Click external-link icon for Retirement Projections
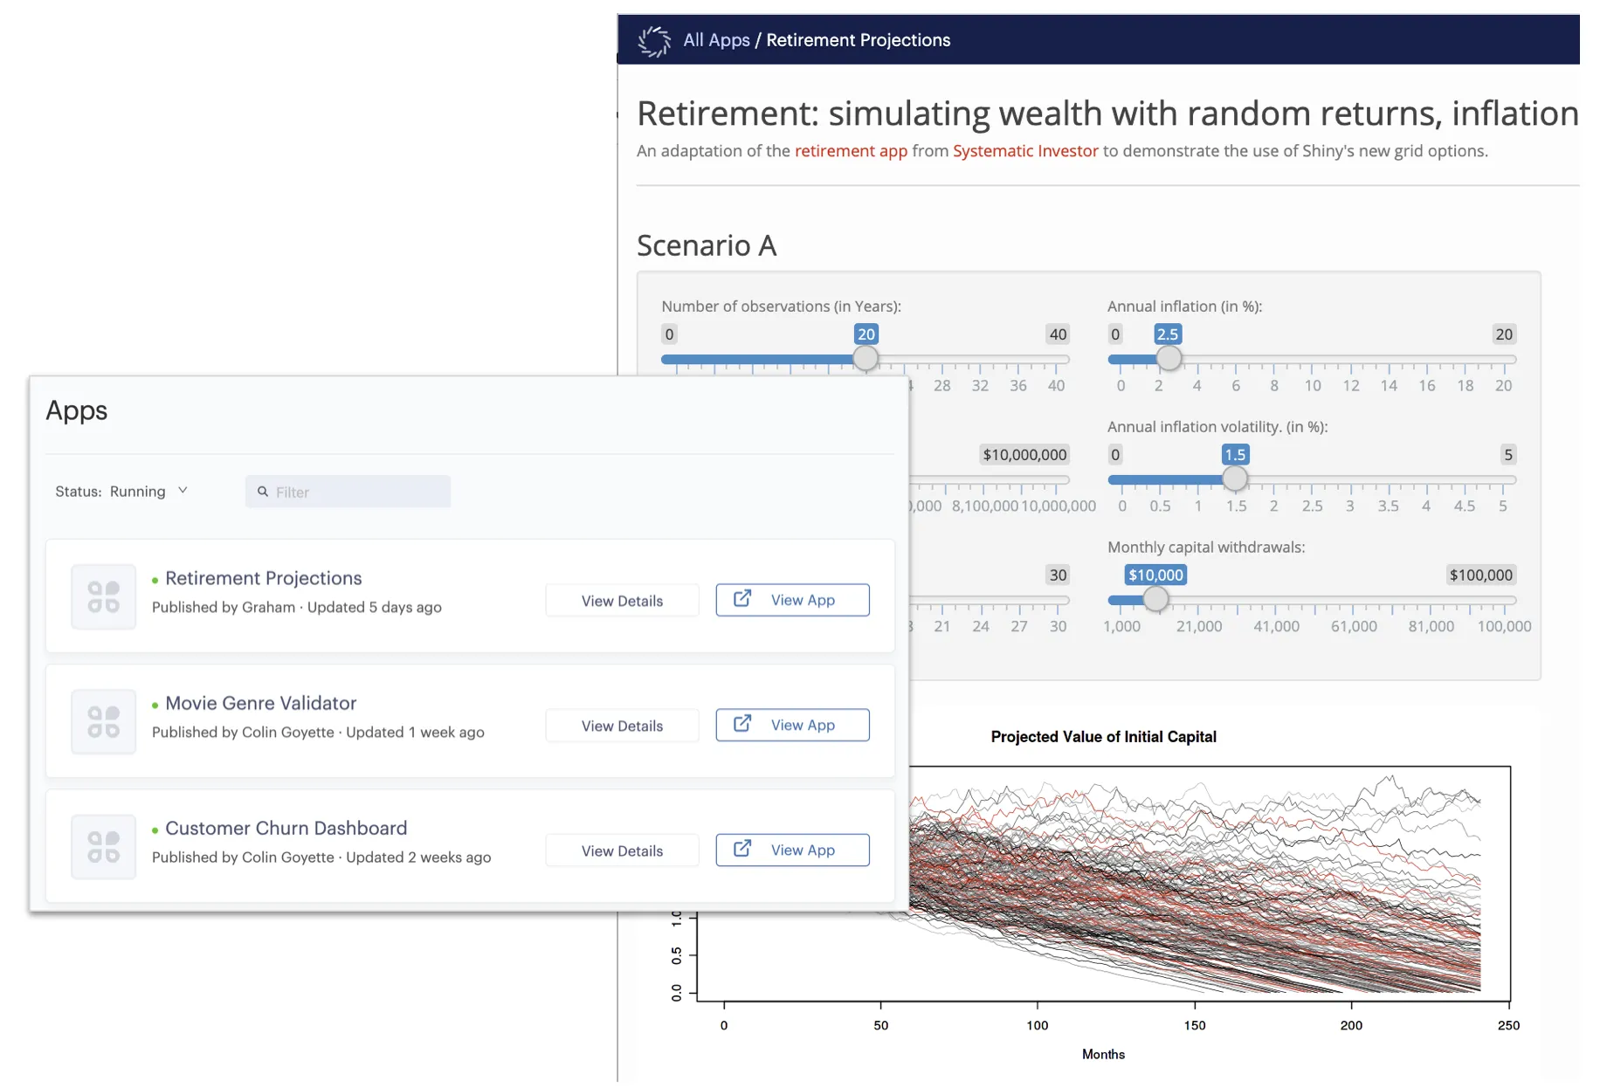This screenshot has height=1088, width=1600. point(742,599)
